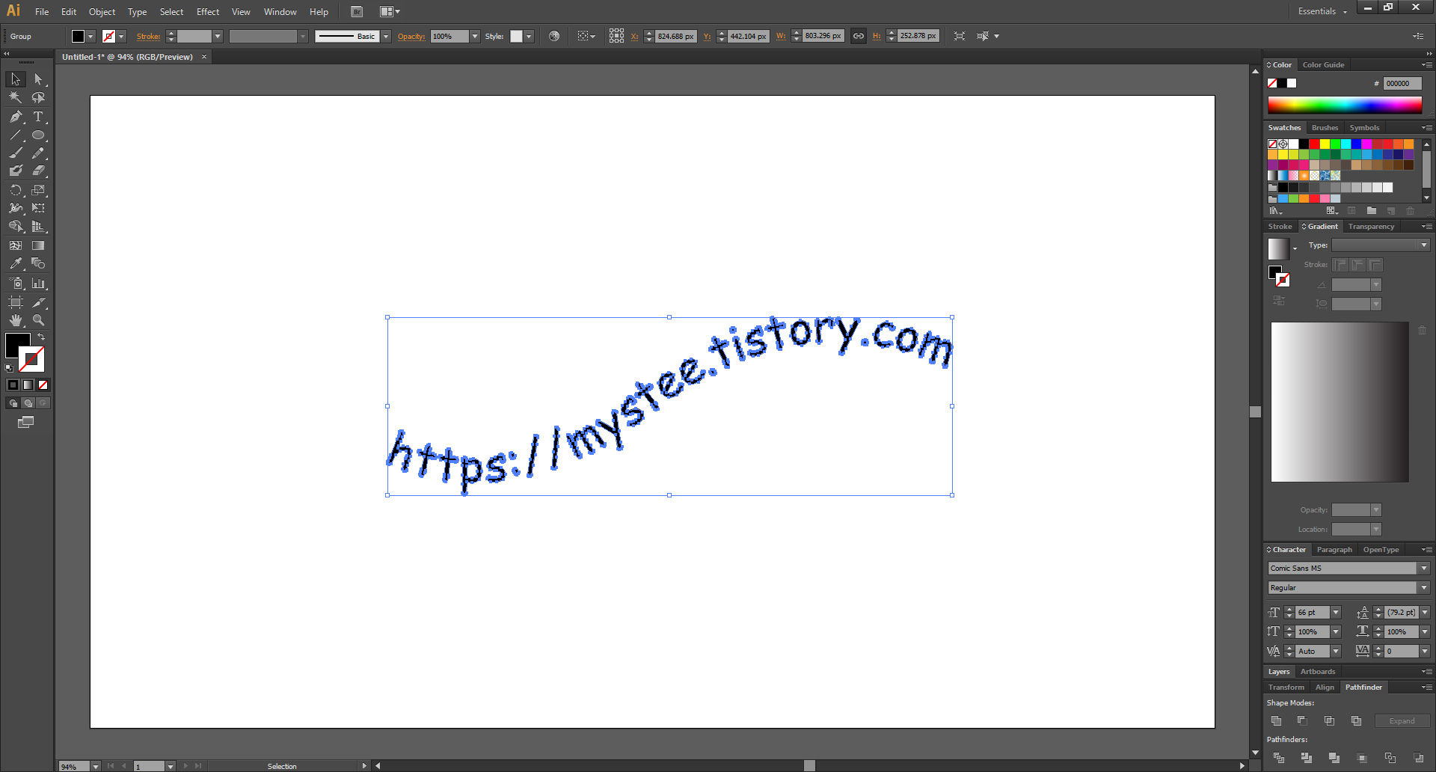Select the Slice tool

point(38,302)
